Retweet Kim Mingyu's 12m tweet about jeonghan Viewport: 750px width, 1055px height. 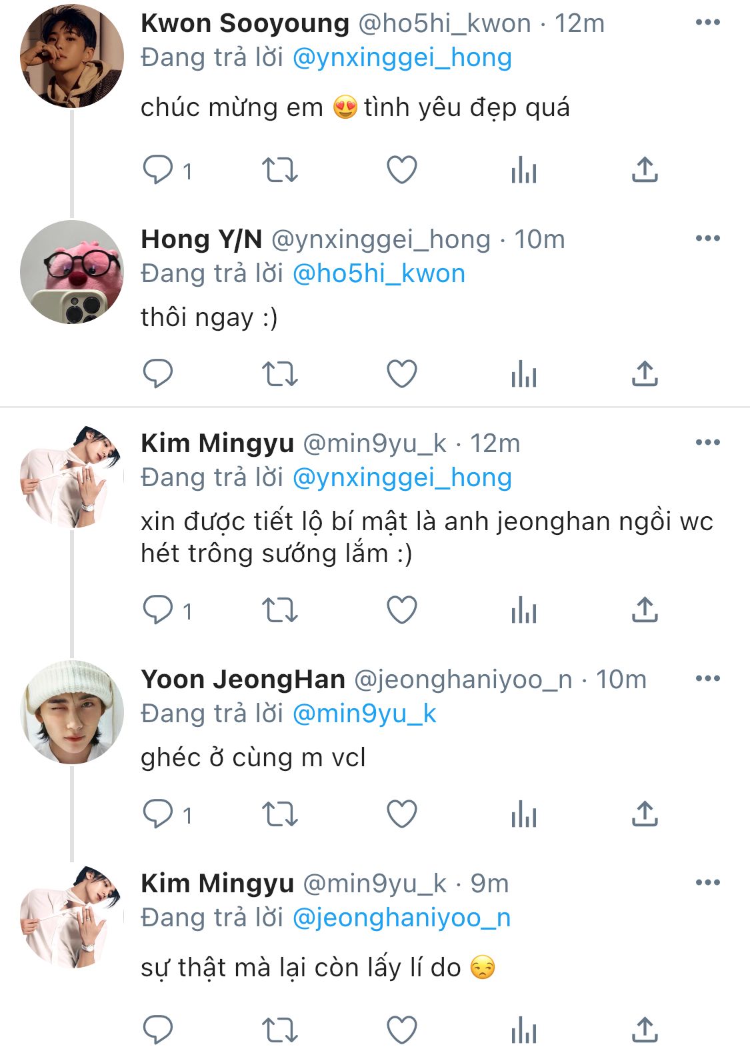coord(279,610)
